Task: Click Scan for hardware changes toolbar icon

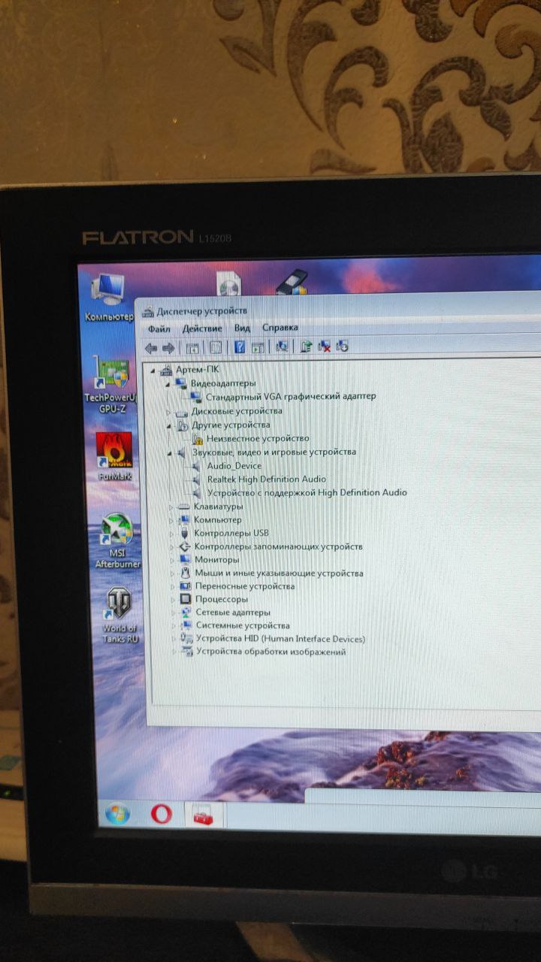Action: coord(283,346)
